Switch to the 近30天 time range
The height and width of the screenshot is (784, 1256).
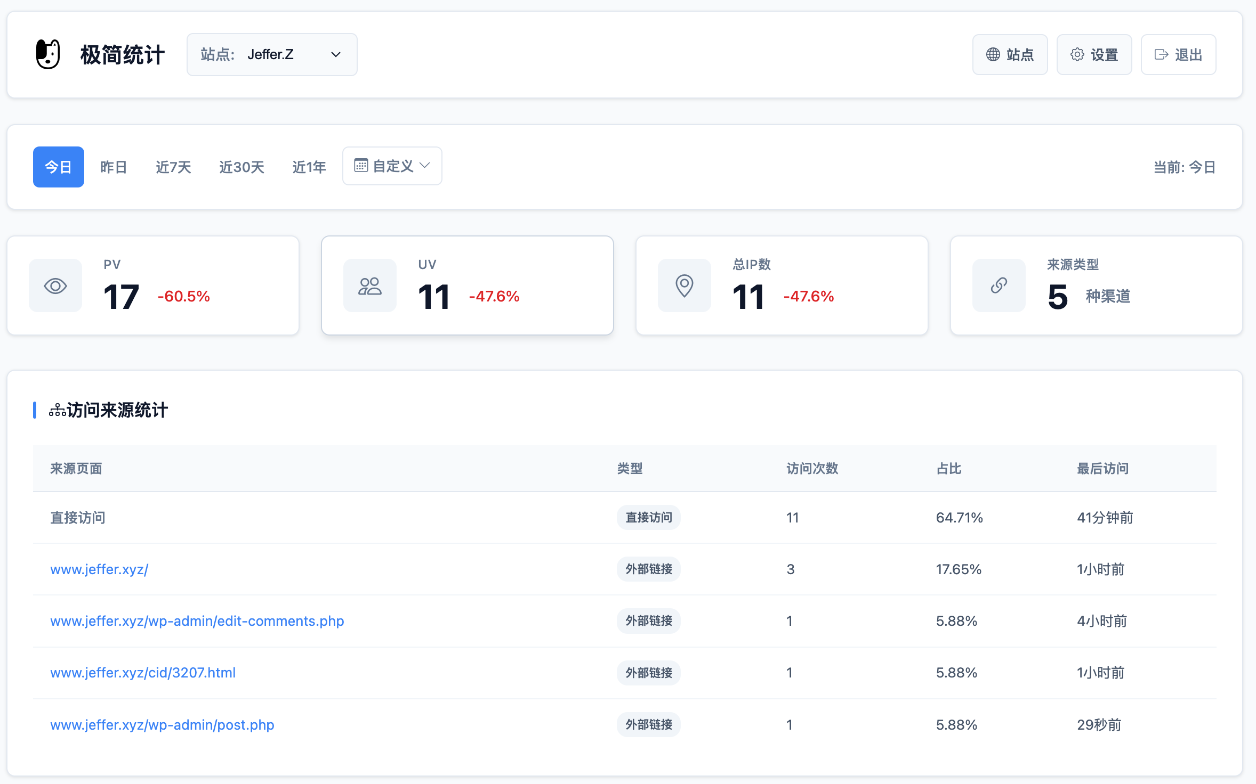[x=241, y=167]
